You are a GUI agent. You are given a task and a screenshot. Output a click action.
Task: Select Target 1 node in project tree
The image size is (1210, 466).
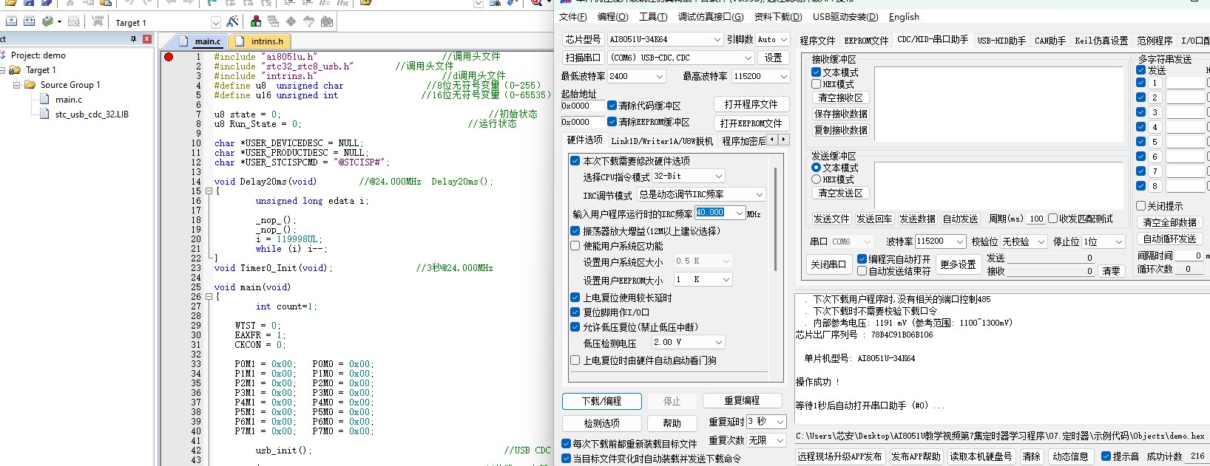point(41,70)
